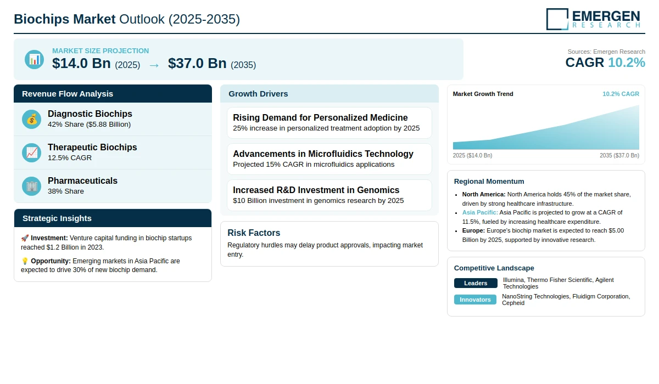Select the Growth Drivers header
Image resolution: width=659 pixels, height=384 pixels.
[329, 94]
